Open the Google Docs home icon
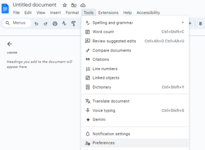Viewport: 205px width, 150px height. pos(5,9)
